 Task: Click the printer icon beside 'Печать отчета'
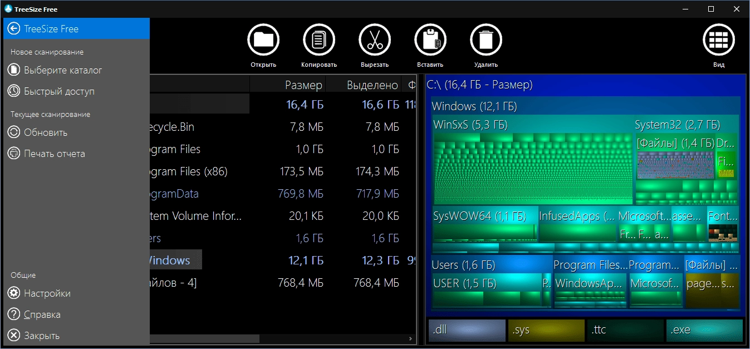point(14,154)
